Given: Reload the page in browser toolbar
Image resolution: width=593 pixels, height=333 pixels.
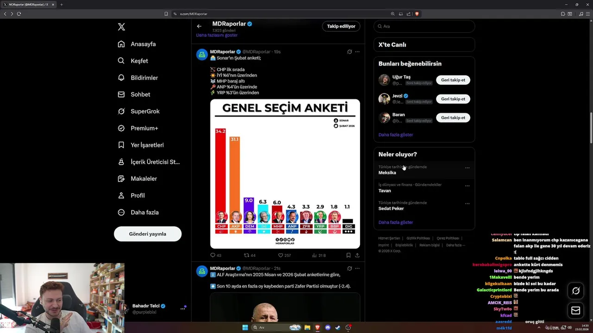Looking at the screenshot, I should 19,14.
